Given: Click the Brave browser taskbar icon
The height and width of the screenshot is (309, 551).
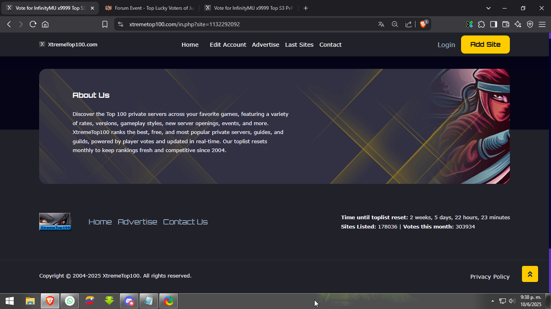Looking at the screenshot, I should coord(50,301).
